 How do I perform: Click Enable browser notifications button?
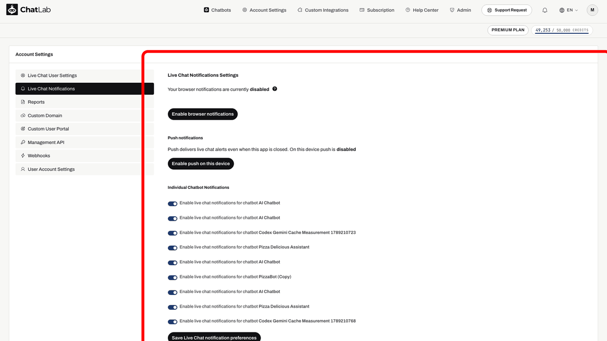click(x=203, y=114)
